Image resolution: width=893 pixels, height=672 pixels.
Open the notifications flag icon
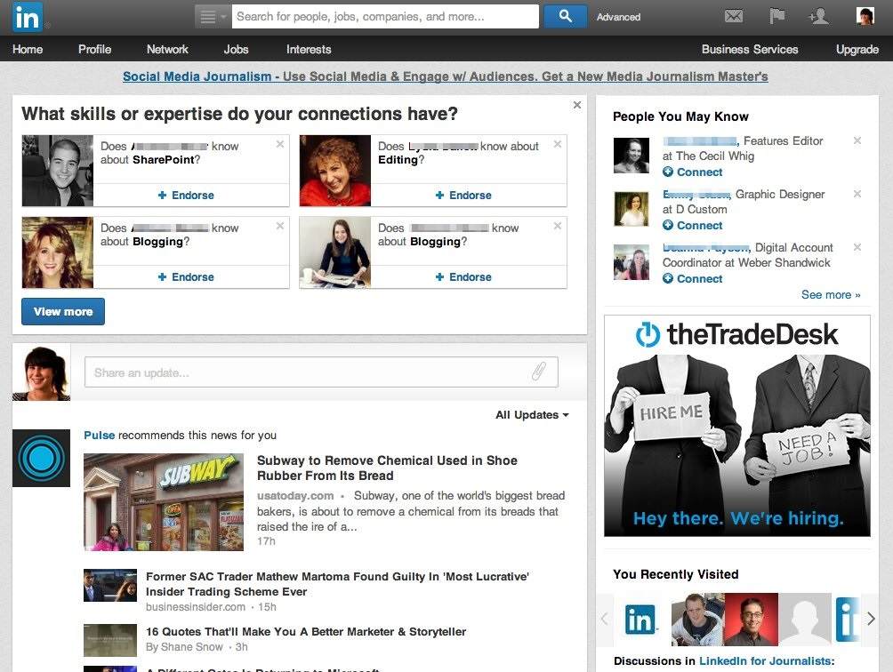point(776,16)
